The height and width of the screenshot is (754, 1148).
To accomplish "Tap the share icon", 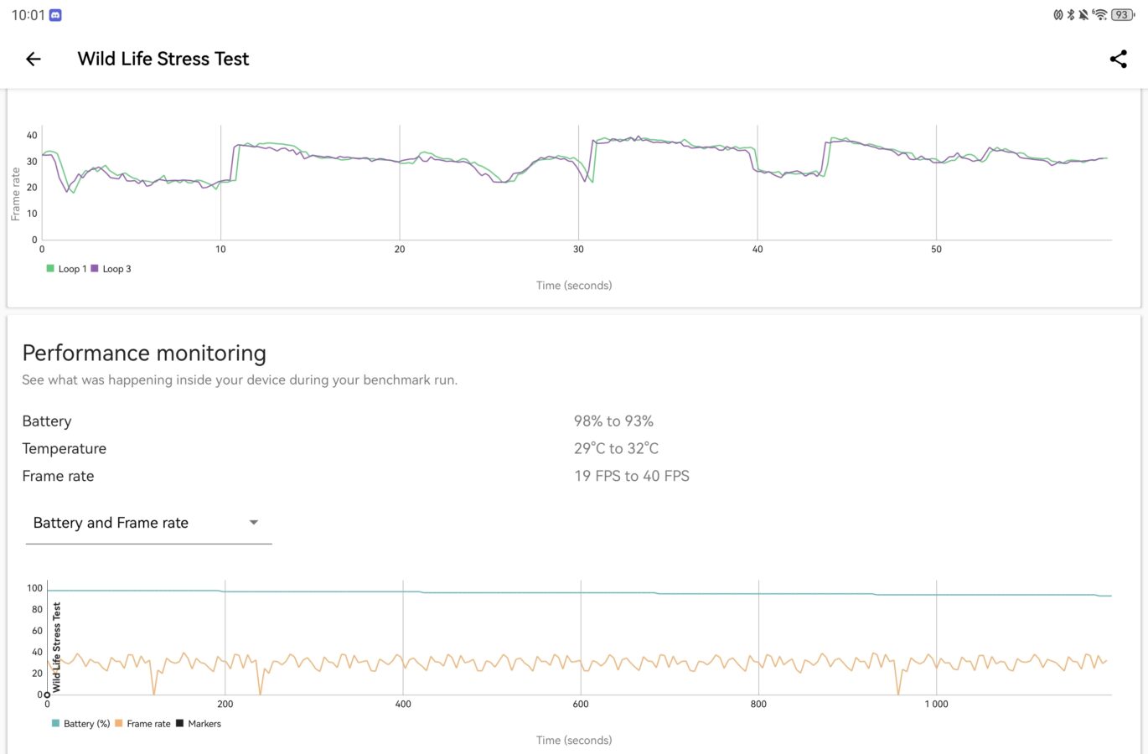I will (x=1118, y=59).
